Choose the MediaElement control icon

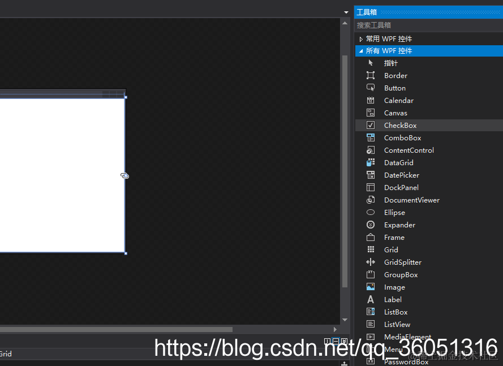(371, 337)
